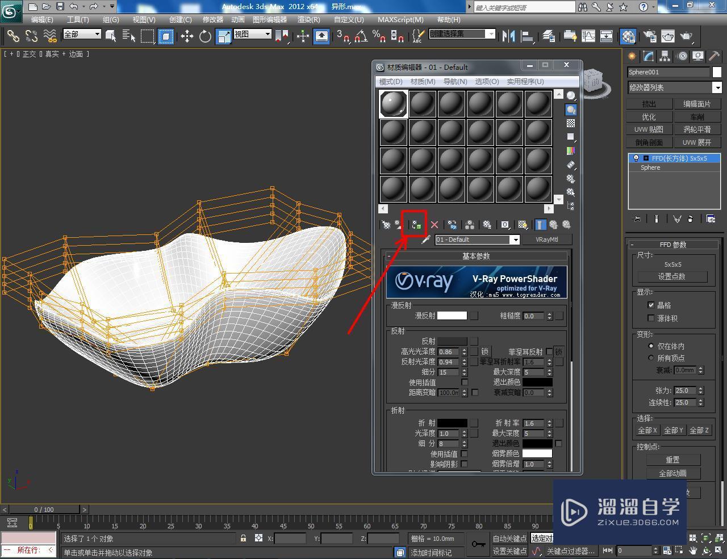Click the Assign Material to Selection icon
727x559 pixels.
click(415, 224)
